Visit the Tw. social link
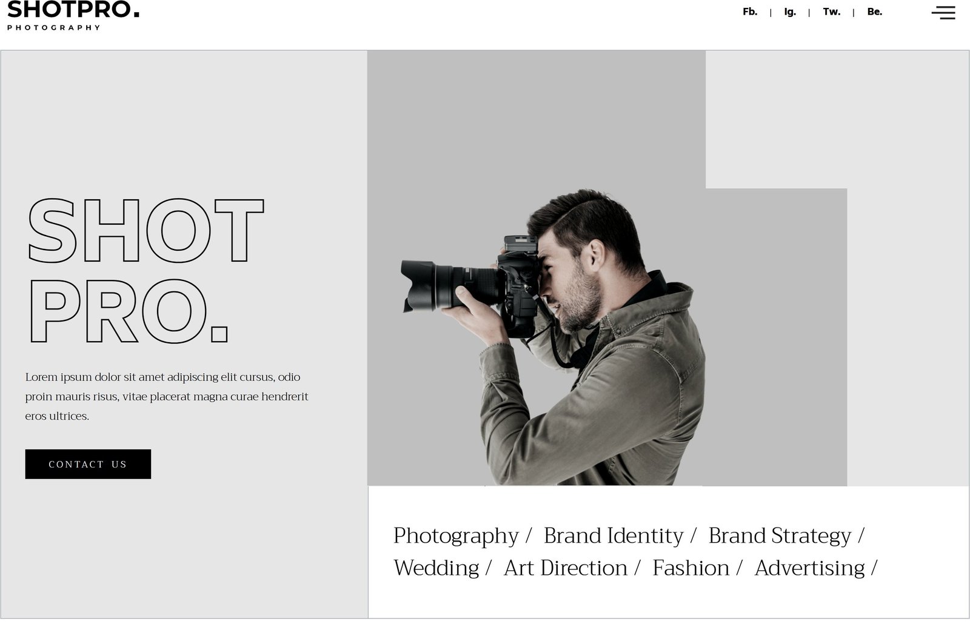The width and height of the screenshot is (970, 622). pyautogui.click(x=831, y=12)
